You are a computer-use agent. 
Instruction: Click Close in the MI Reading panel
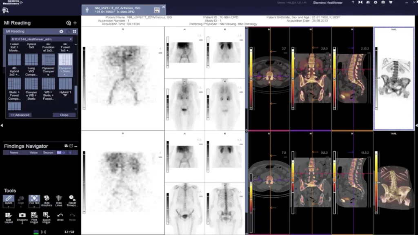point(64,115)
